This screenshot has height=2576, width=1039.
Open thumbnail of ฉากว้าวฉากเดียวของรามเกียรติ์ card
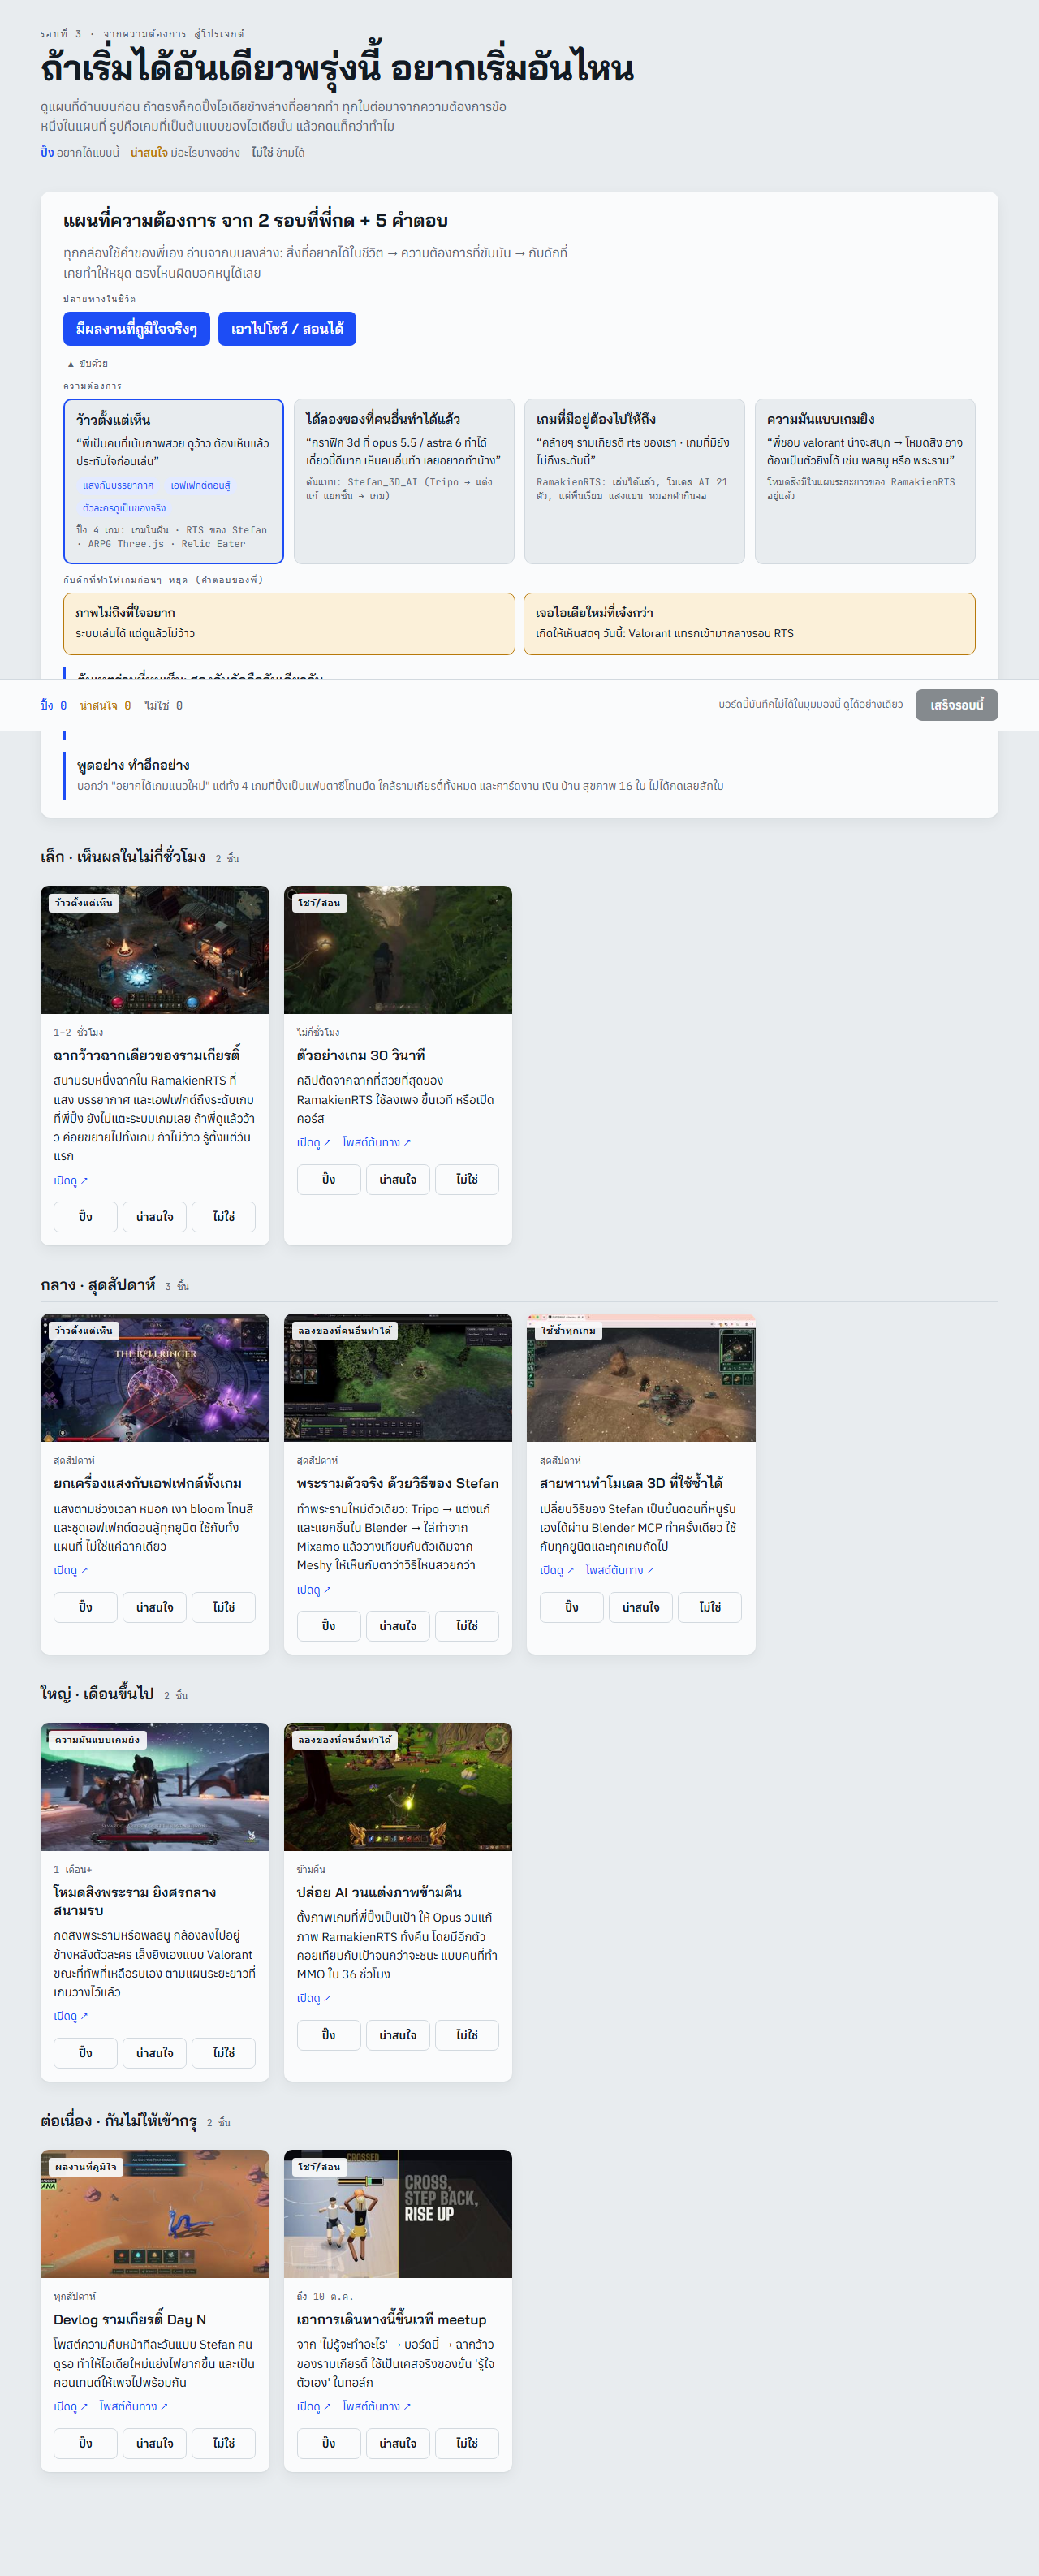tap(155, 950)
